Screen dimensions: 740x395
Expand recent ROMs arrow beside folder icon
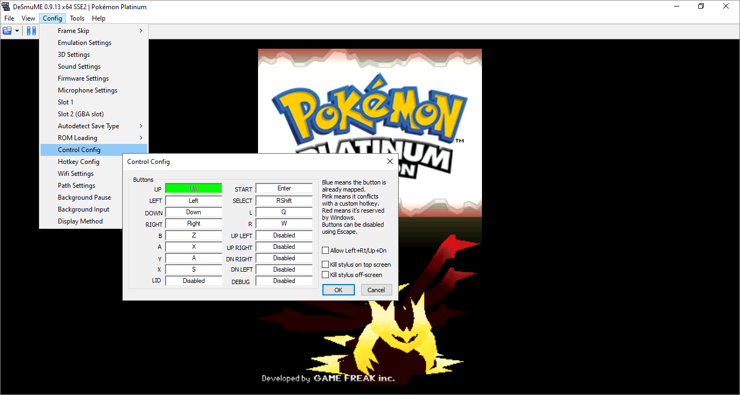[x=17, y=31]
